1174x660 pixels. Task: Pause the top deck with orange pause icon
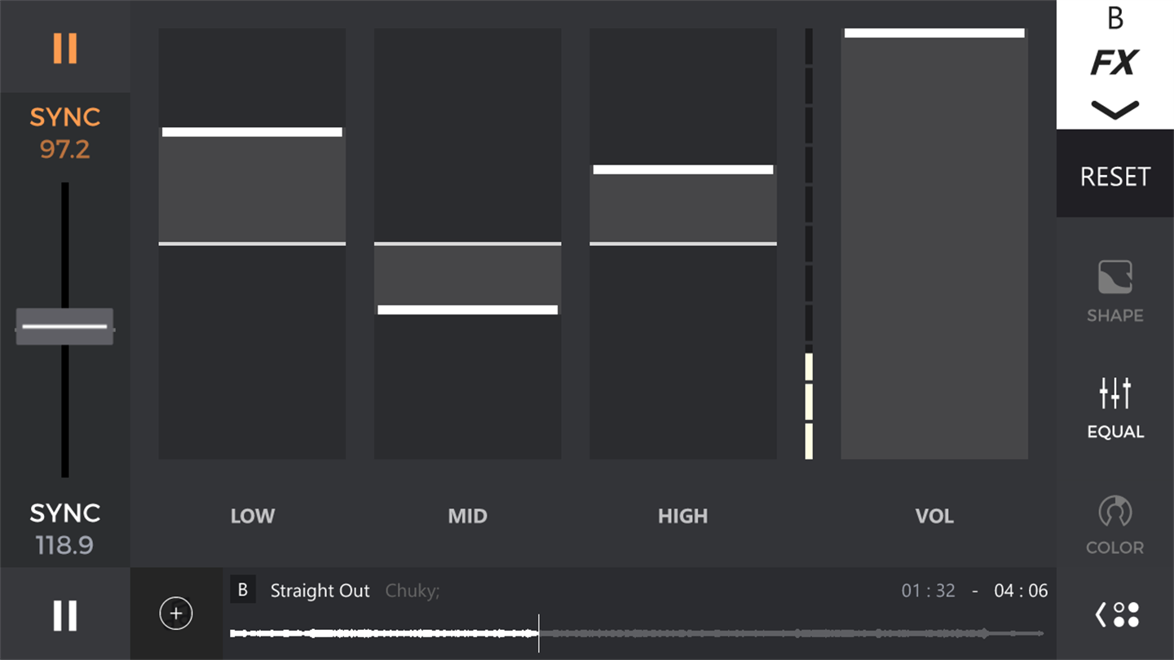pos(64,48)
